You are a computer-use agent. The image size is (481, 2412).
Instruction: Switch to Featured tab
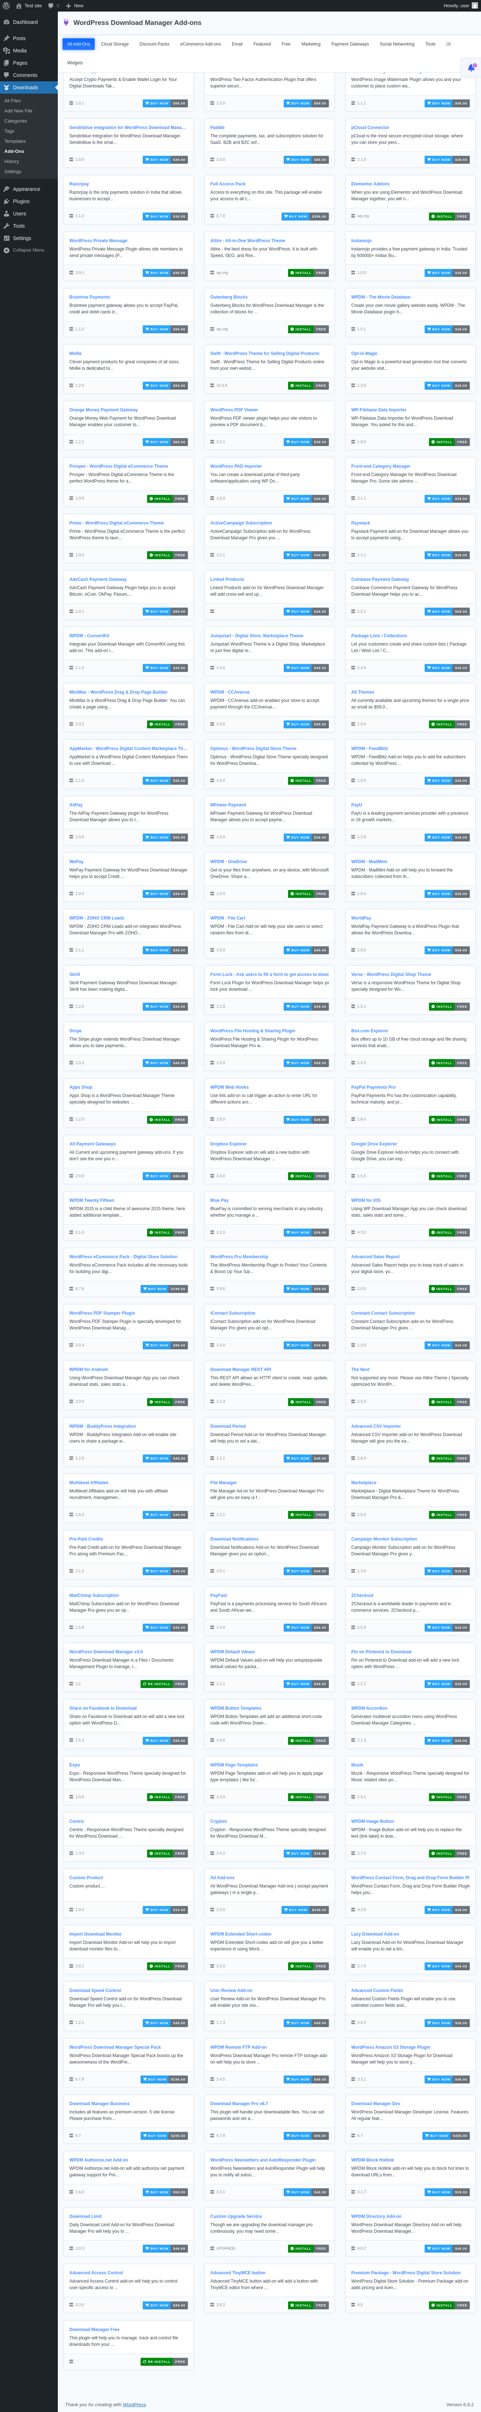coord(262,44)
